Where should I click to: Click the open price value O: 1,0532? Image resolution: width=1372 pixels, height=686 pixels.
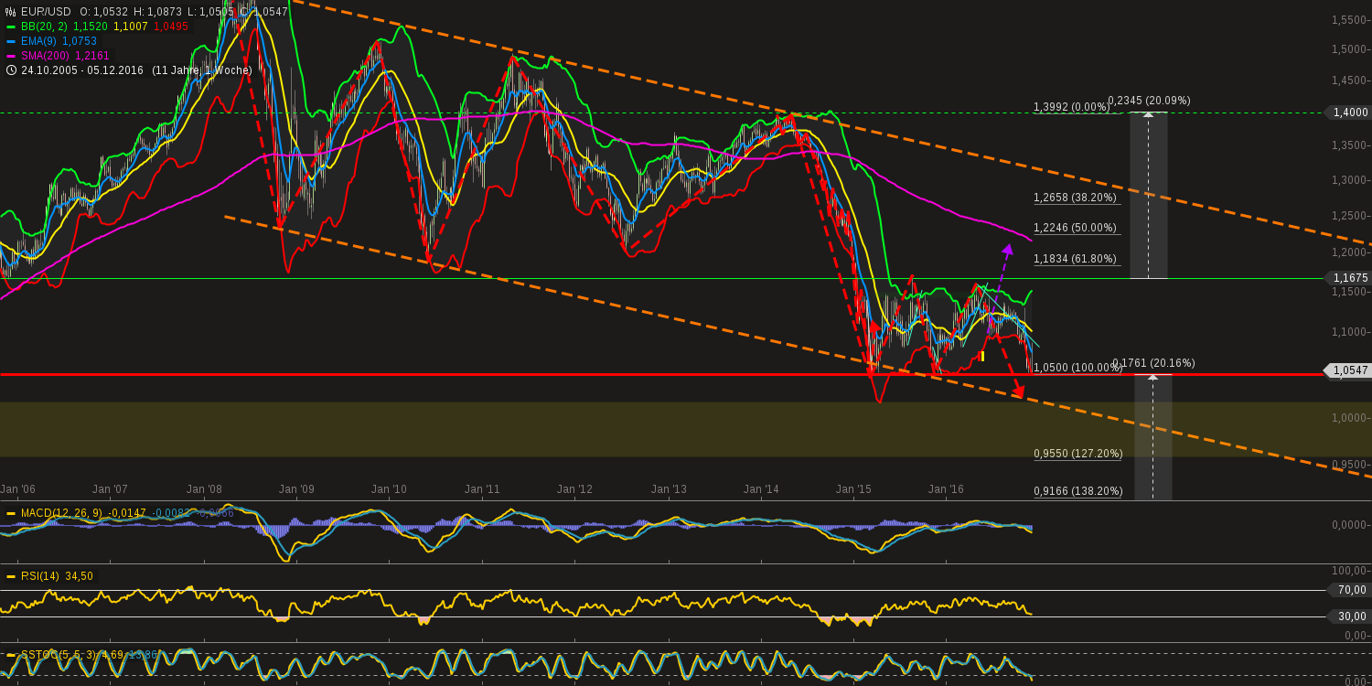[103, 12]
